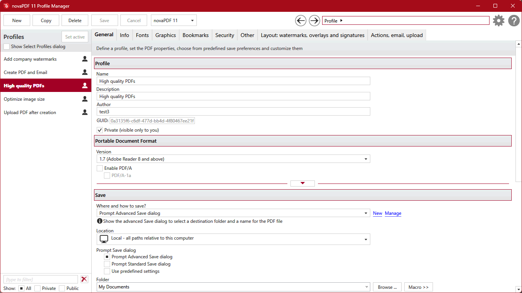Screen dimensions: 522x293
Task: Click user icon beside Create PDF and Email
Action: [x=85, y=72]
